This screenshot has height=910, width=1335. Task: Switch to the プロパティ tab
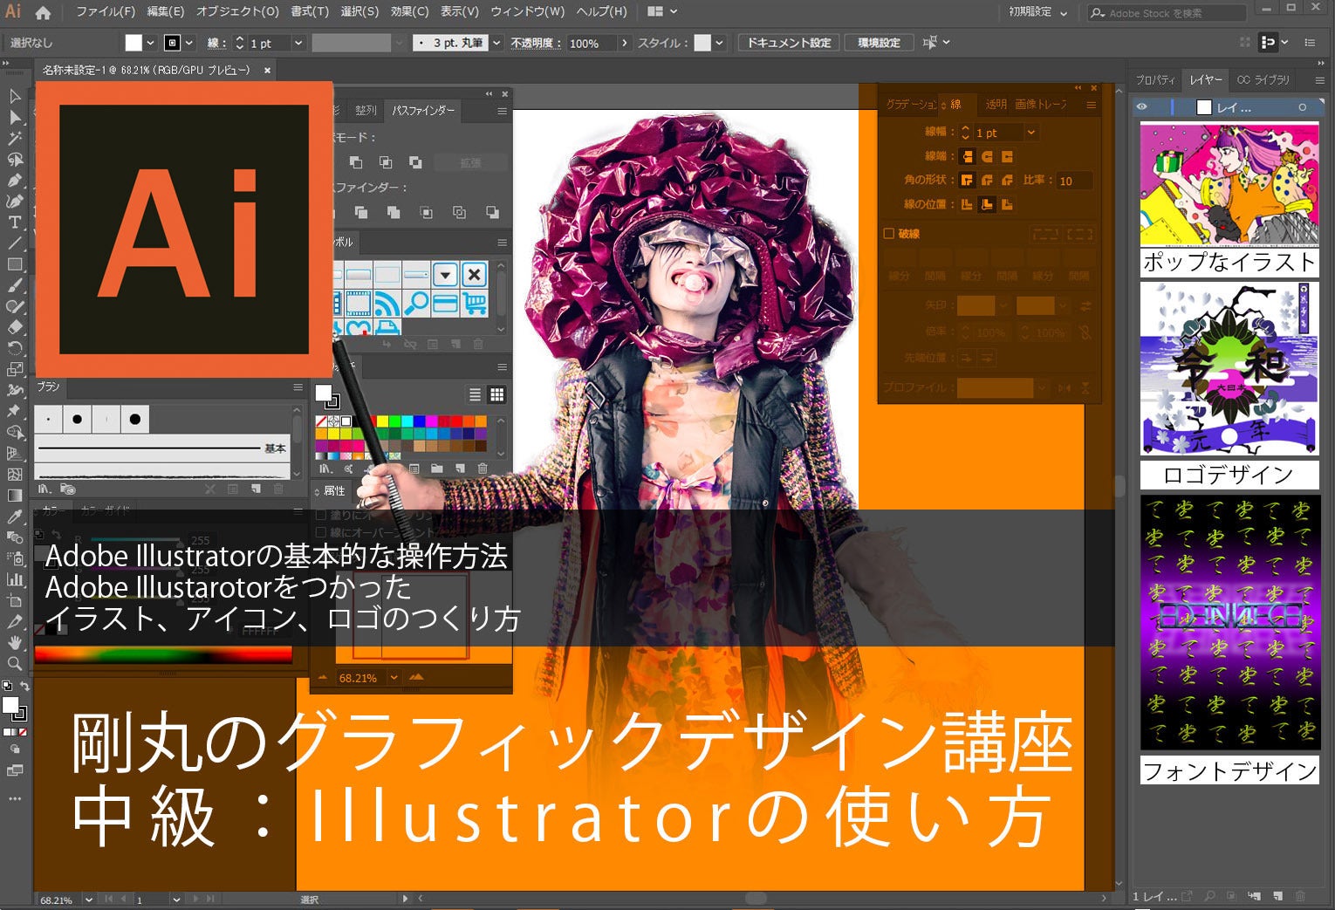coord(1155,80)
